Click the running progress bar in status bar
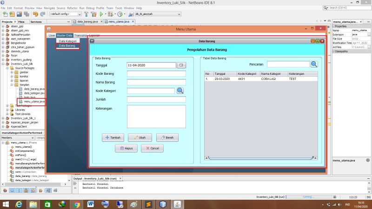 (x=308, y=197)
